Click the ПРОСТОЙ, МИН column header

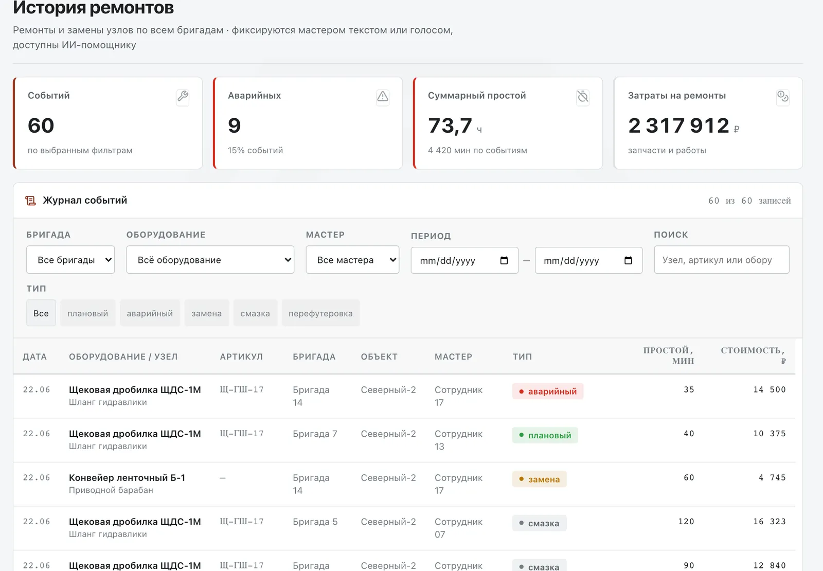(x=668, y=355)
